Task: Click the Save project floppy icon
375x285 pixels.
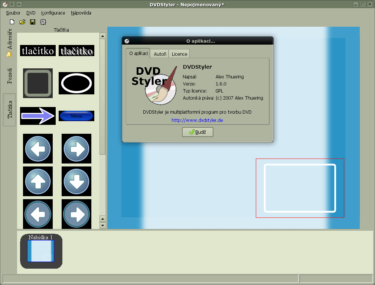Action: coord(33,22)
